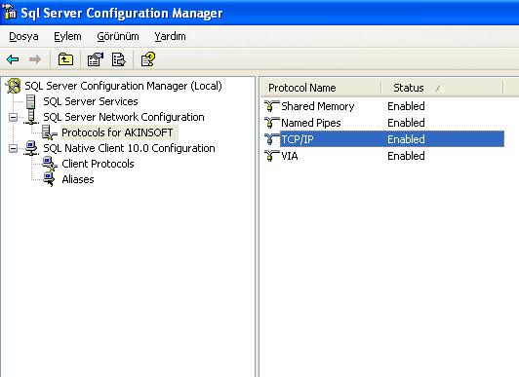Open the Dosya menu
The image size is (519, 377).
[x=23, y=36]
